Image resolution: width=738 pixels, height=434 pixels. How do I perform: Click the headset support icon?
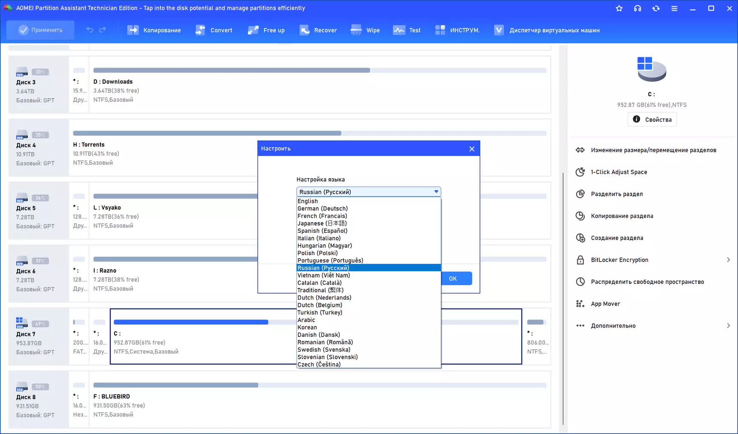(x=637, y=8)
